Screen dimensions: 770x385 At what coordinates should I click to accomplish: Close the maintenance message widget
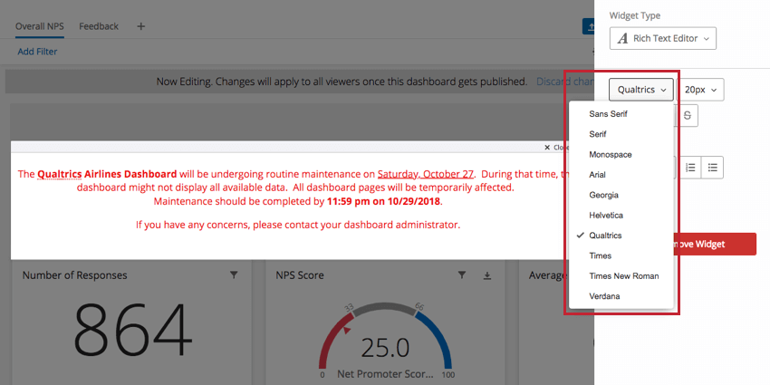coord(556,148)
